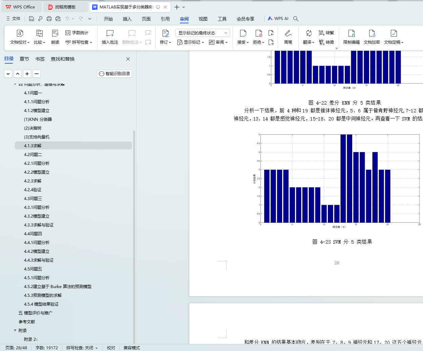Screen dimensions: 423x351
Task: Click 智能识别目录 button
Action: [114, 74]
